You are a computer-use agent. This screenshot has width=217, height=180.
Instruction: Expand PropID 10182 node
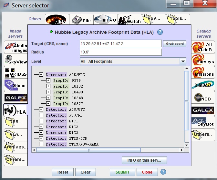(x=48, y=86)
